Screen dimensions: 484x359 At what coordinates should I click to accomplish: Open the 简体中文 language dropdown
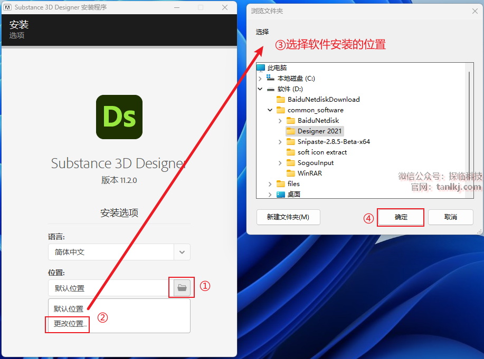click(x=182, y=252)
